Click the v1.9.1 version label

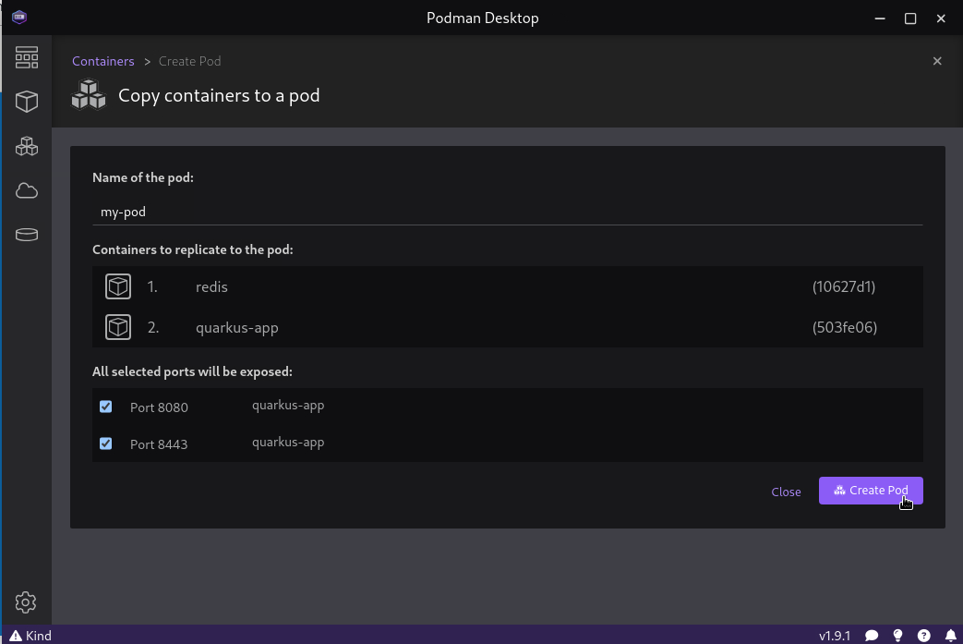(x=835, y=636)
